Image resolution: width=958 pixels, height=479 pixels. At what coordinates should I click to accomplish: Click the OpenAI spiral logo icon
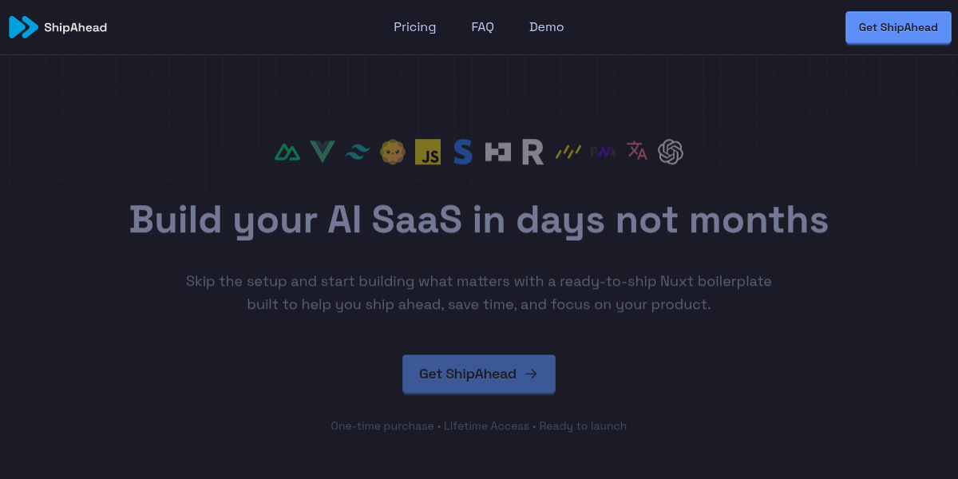pyautogui.click(x=671, y=152)
